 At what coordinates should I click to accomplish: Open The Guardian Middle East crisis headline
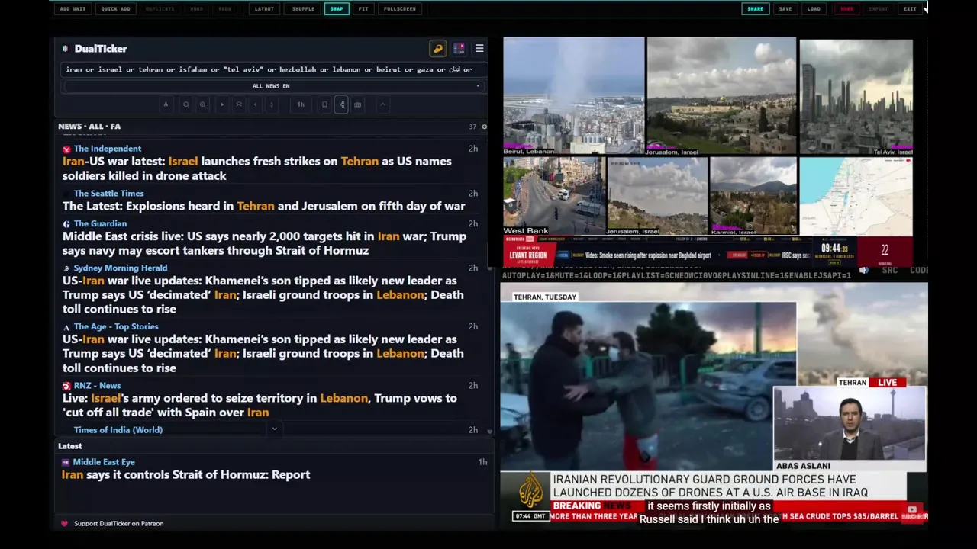tap(264, 243)
